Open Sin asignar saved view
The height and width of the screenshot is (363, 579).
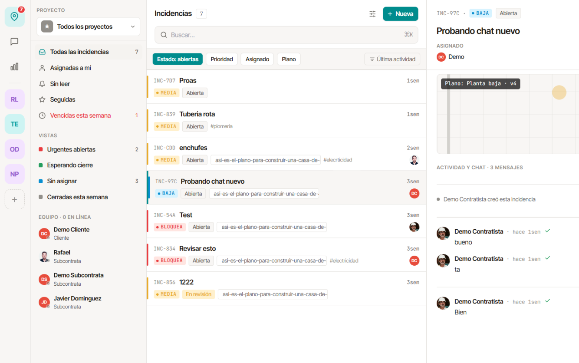tap(89, 181)
